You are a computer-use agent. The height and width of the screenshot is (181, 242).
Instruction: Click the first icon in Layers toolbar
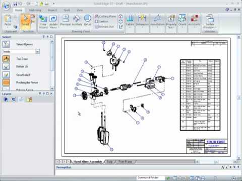6,100
